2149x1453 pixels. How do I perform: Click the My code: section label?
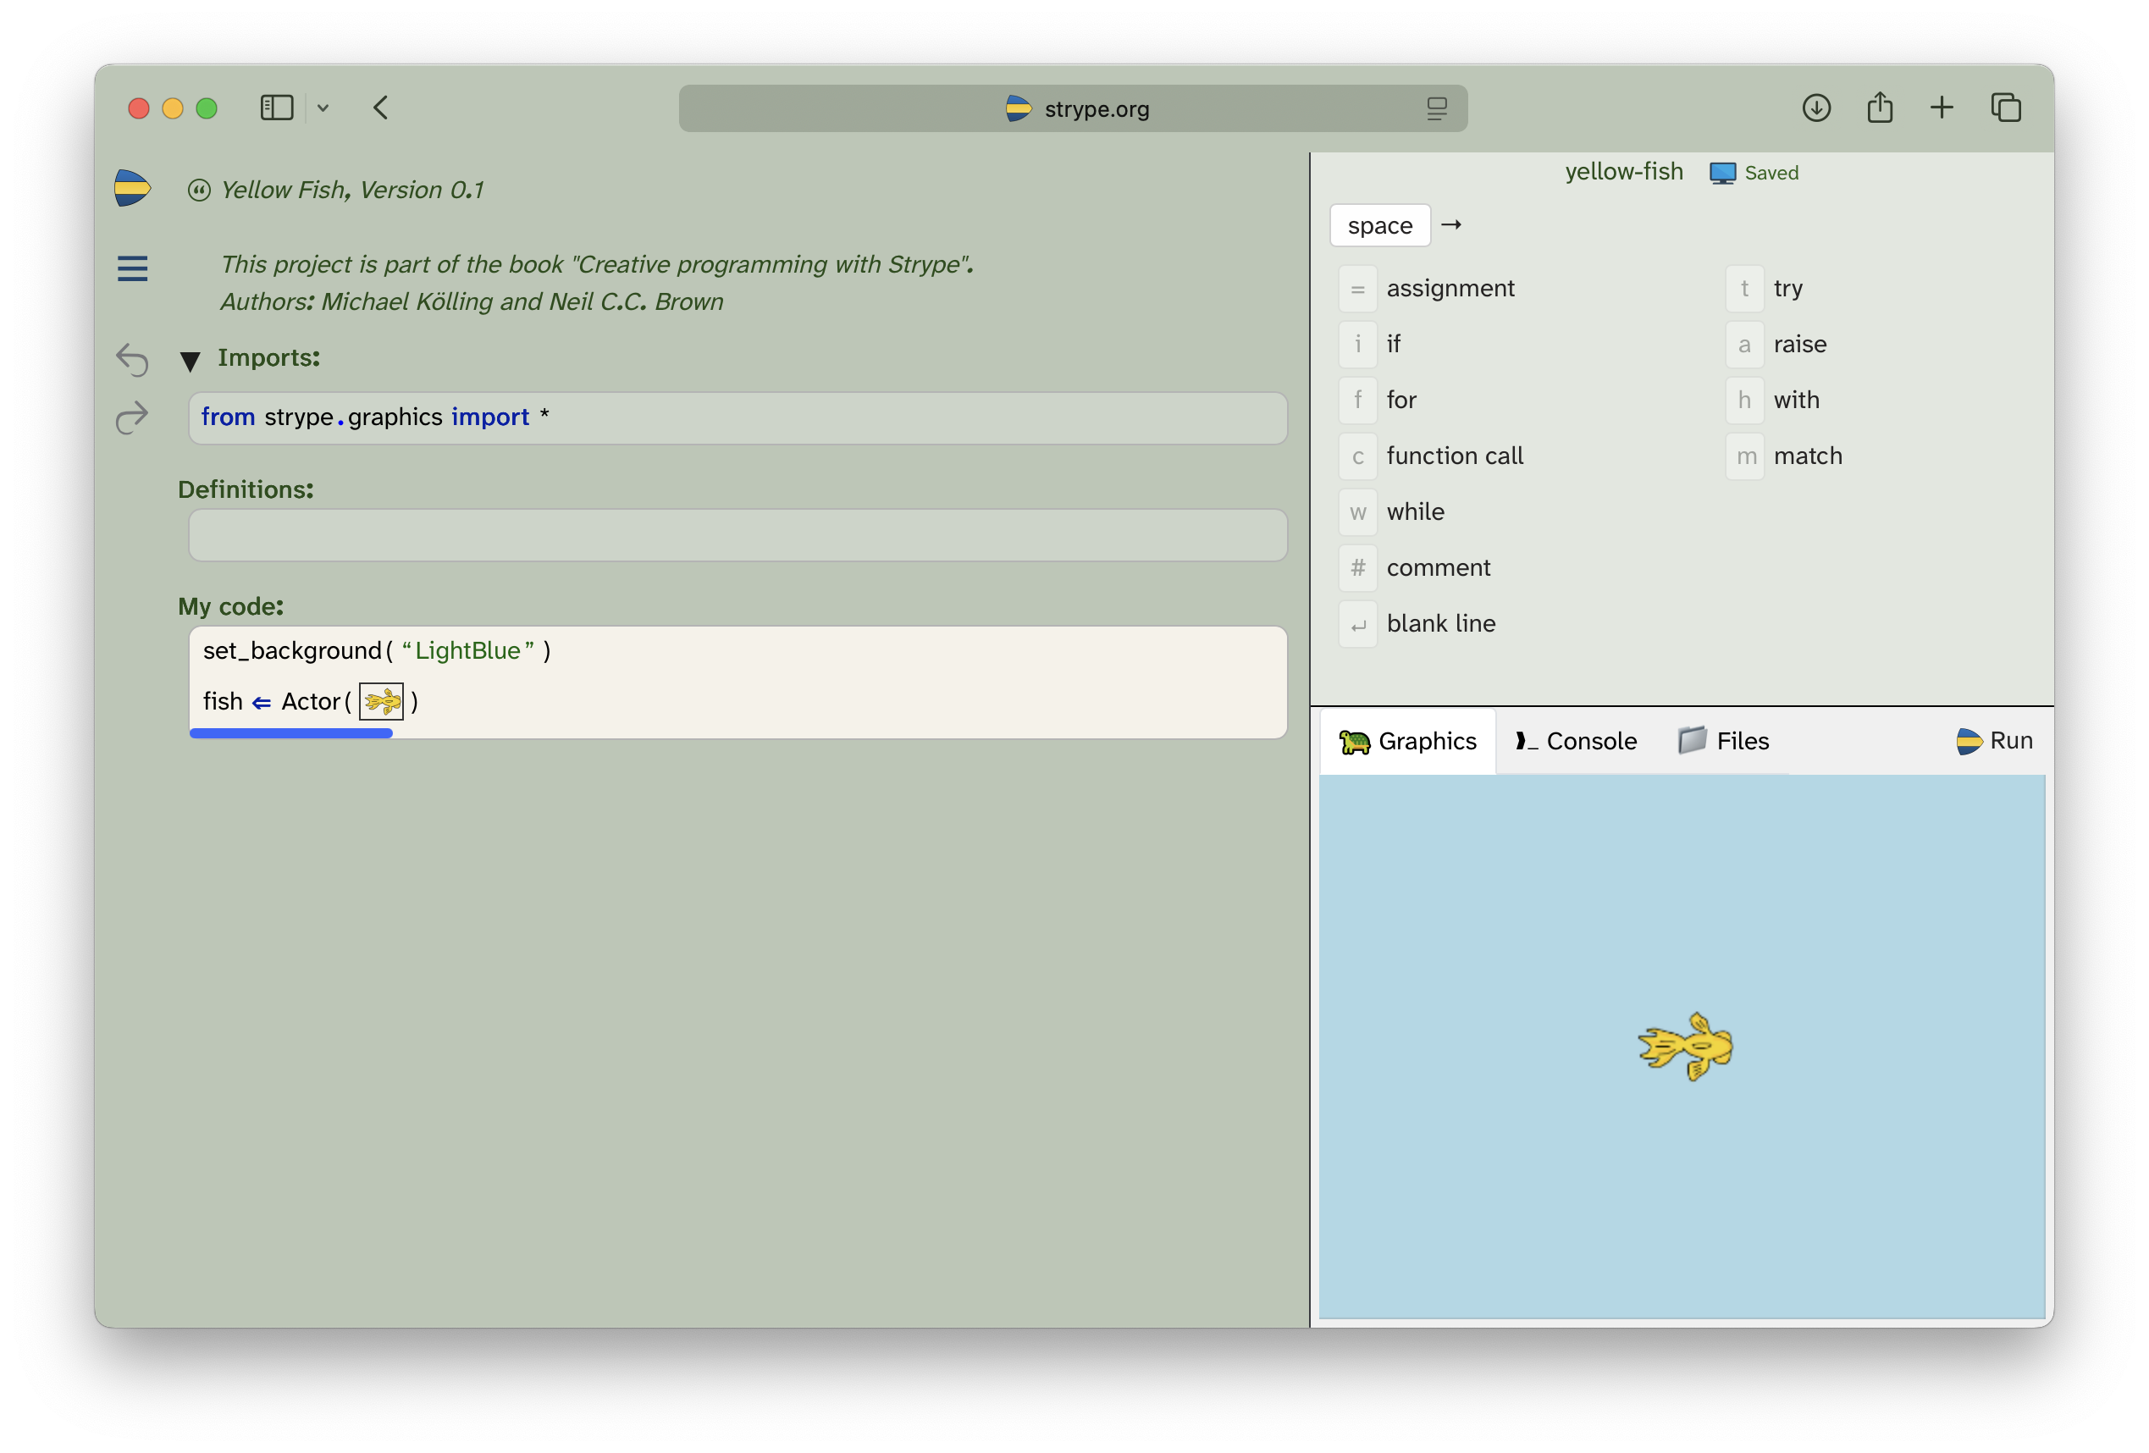(x=230, y=607)
